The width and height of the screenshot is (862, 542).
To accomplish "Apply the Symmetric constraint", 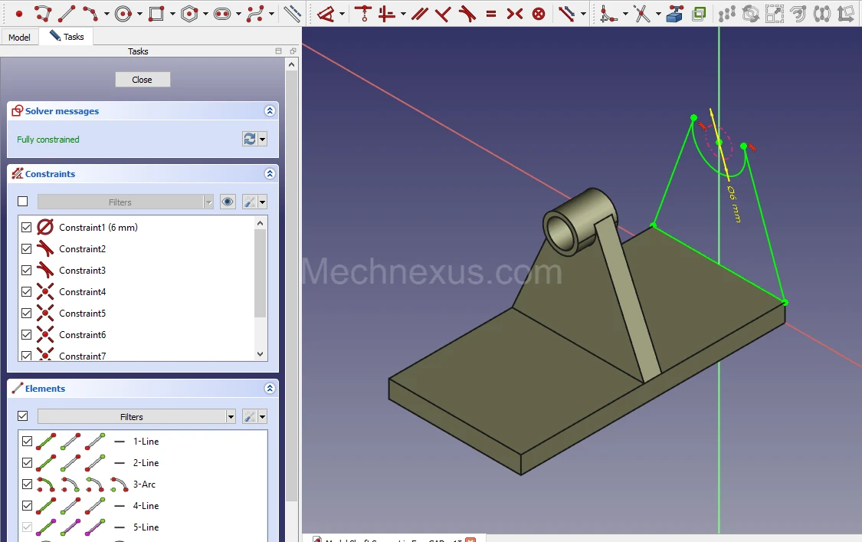I will coord(515,14).
